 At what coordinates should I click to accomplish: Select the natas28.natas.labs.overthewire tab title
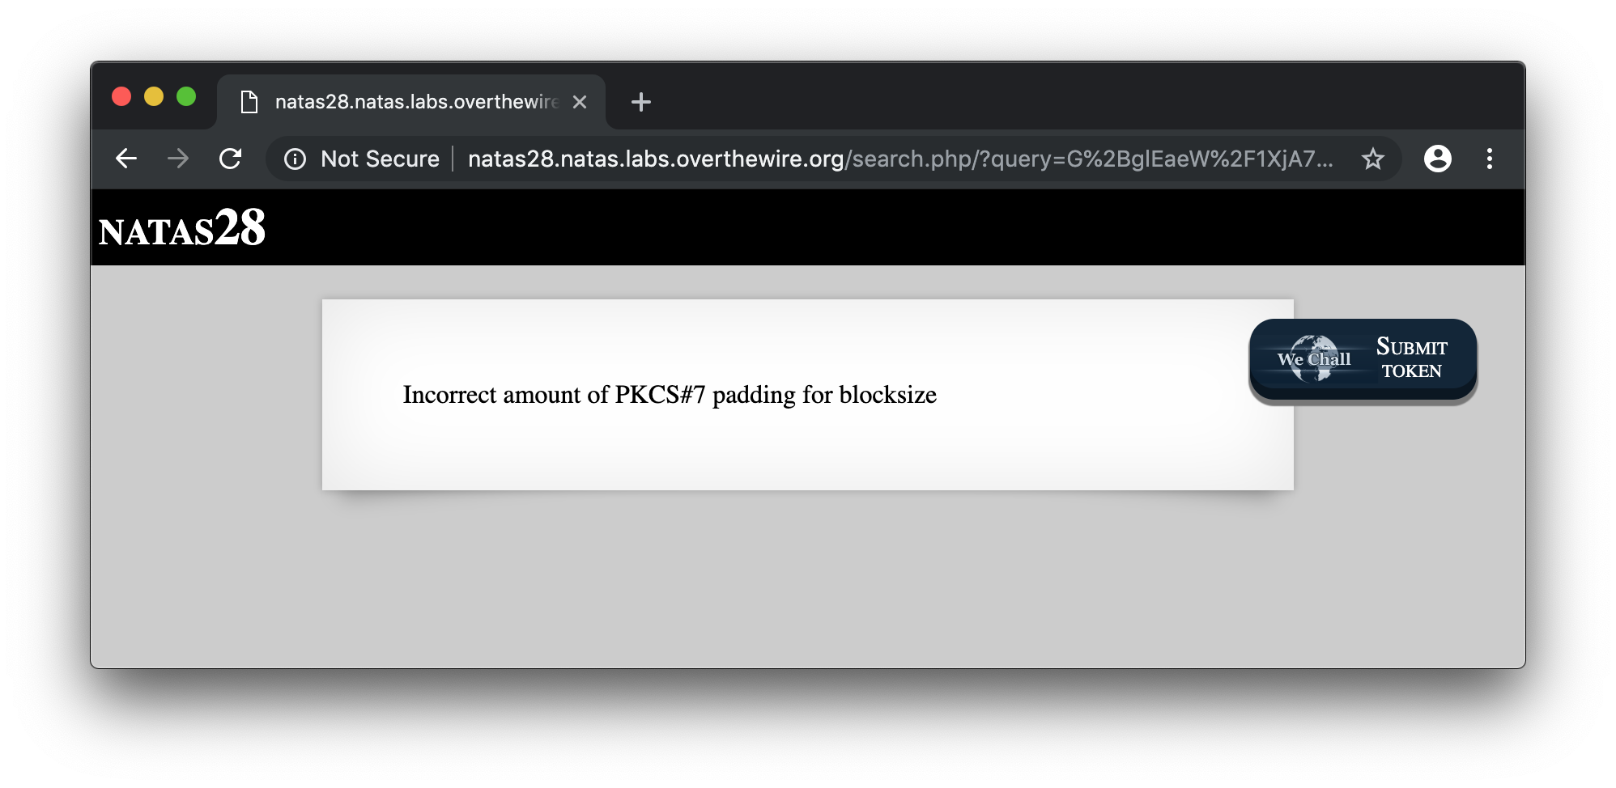tap(416, 102)
